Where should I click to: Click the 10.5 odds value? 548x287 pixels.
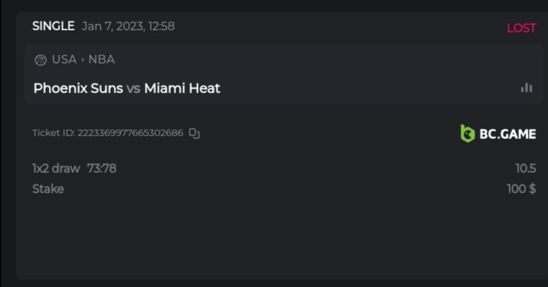(525, 169)
